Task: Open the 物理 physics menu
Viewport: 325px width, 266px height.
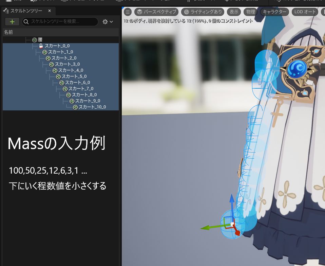Action: [250, 12]
